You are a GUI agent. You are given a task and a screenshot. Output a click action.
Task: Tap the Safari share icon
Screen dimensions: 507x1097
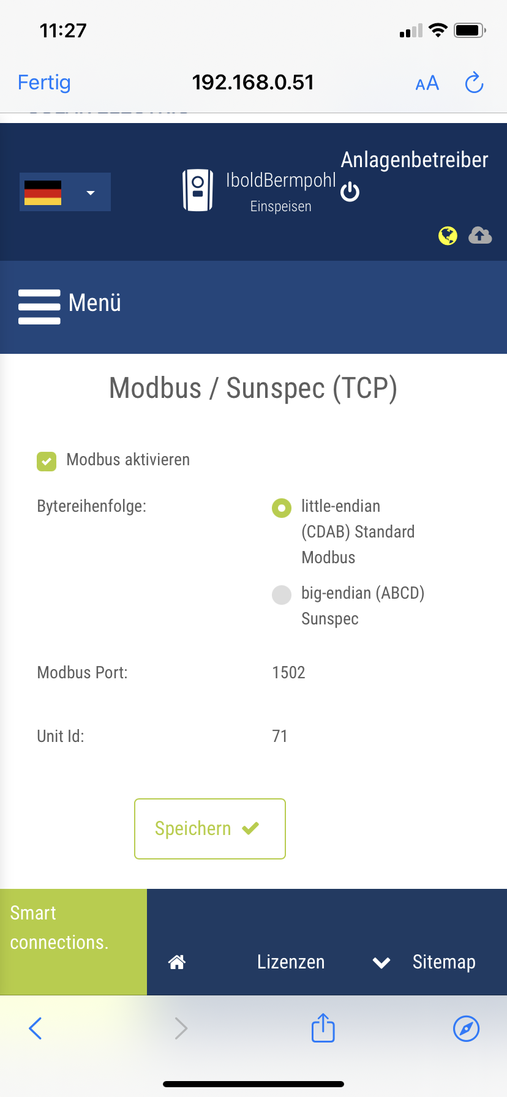tap(323, 1028)
